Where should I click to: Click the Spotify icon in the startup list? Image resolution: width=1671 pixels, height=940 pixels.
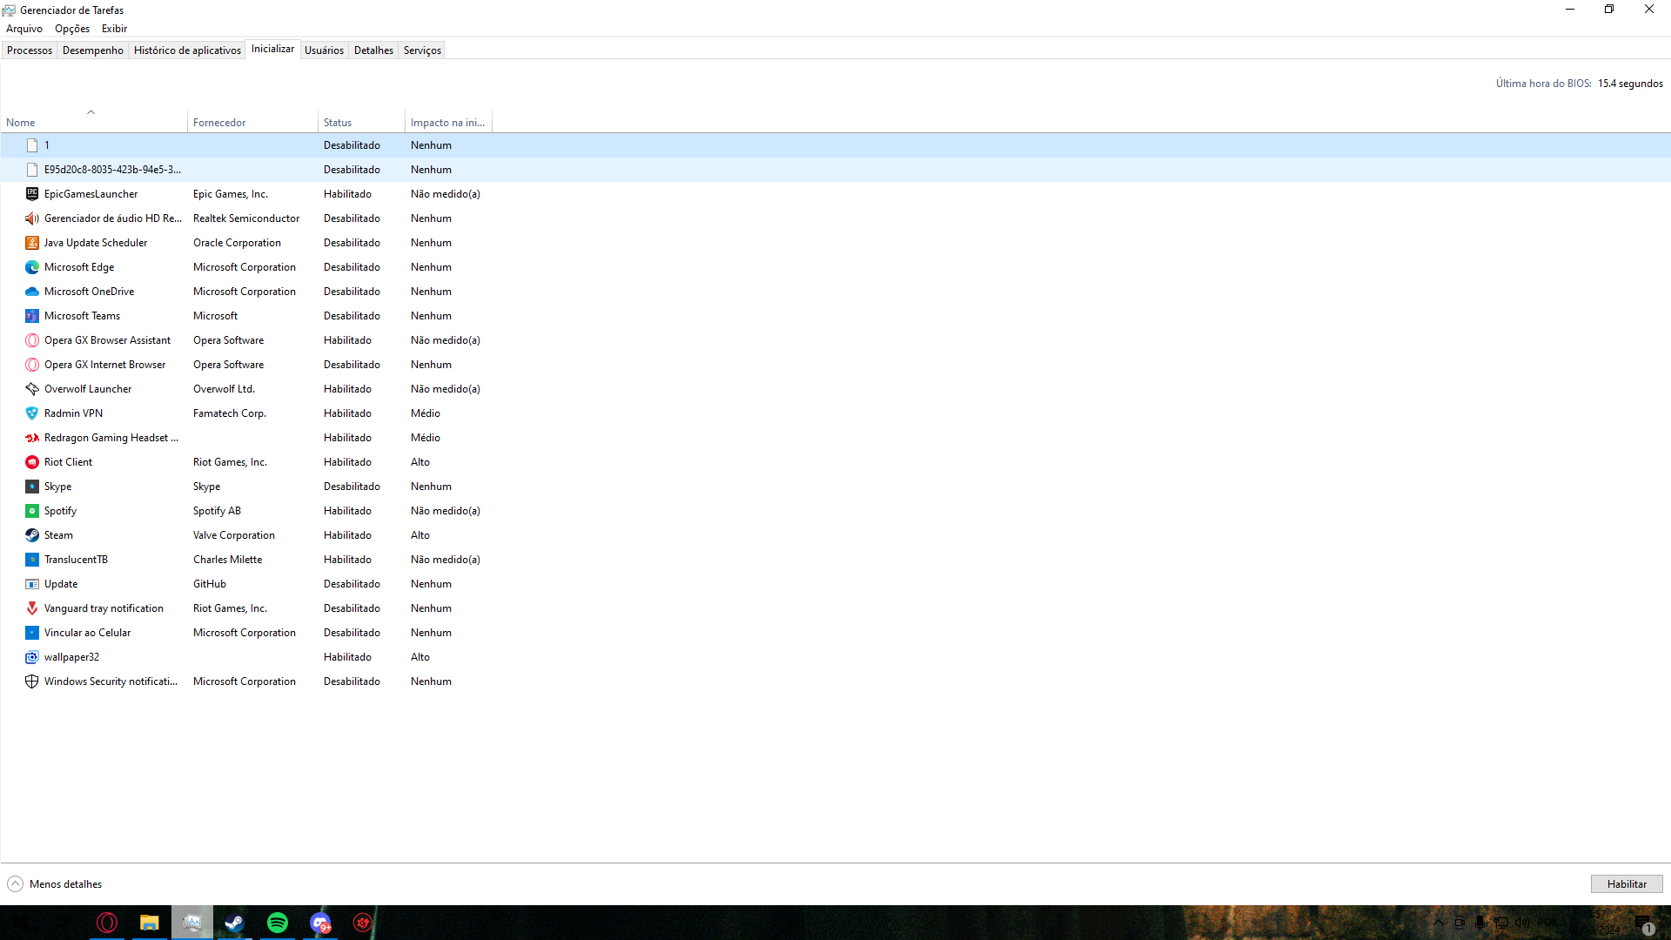(x=32, y=511)
